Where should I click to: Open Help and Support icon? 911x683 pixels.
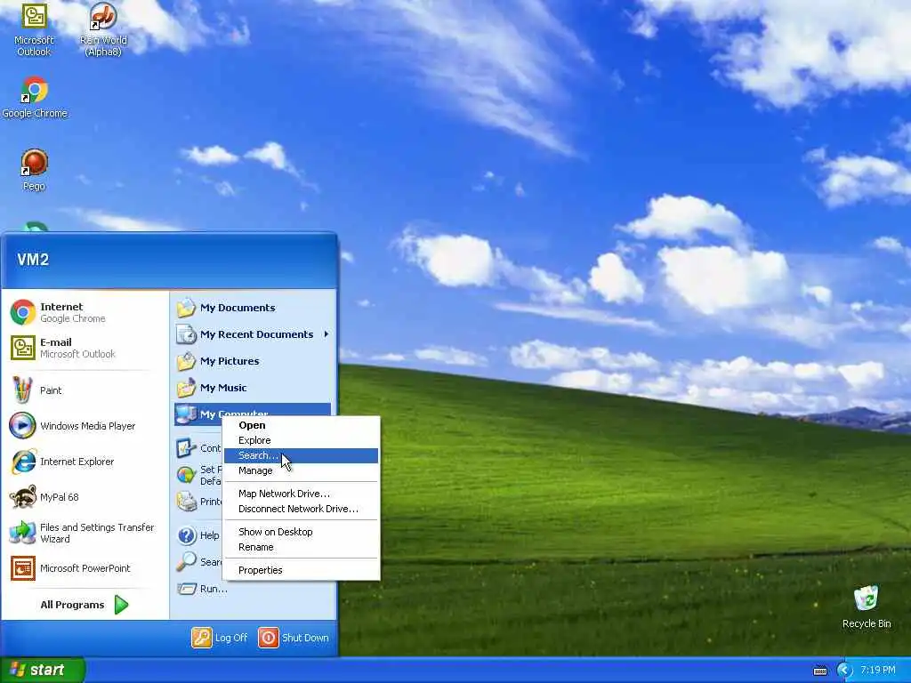tap(186, 534)
